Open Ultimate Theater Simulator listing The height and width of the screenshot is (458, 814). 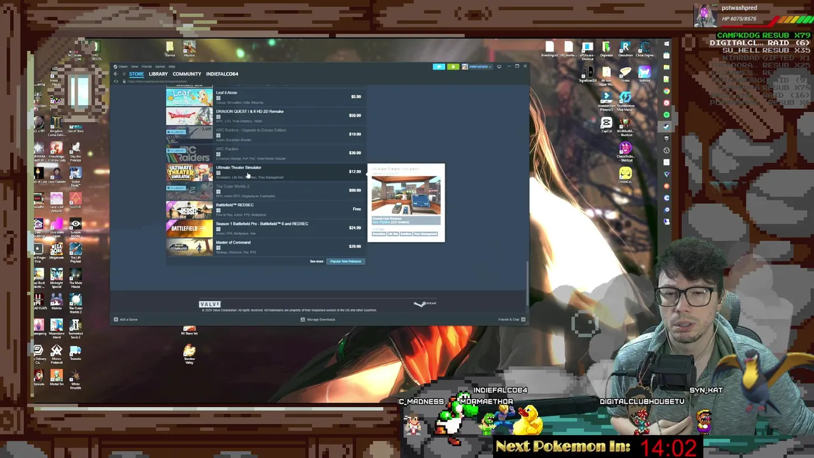coord(265,172)
